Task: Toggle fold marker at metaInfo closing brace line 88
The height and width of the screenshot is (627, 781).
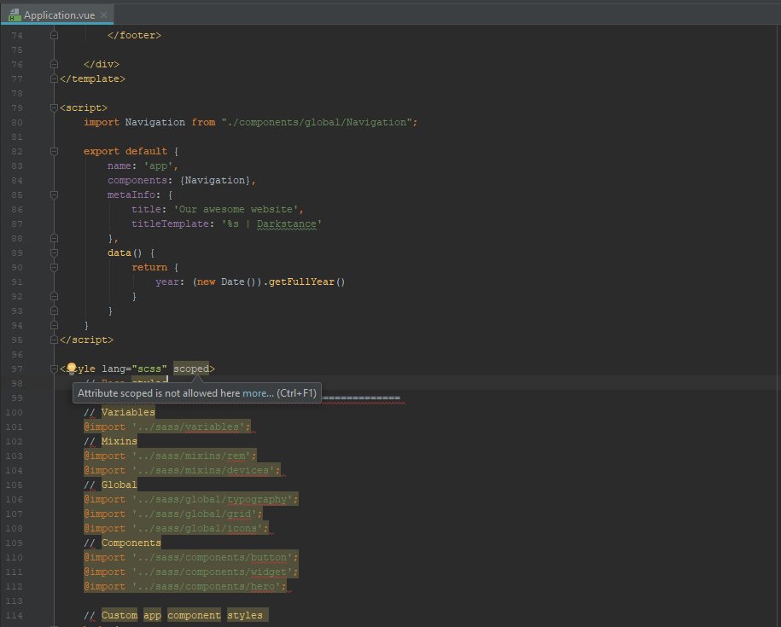Action: coord(55,238)
